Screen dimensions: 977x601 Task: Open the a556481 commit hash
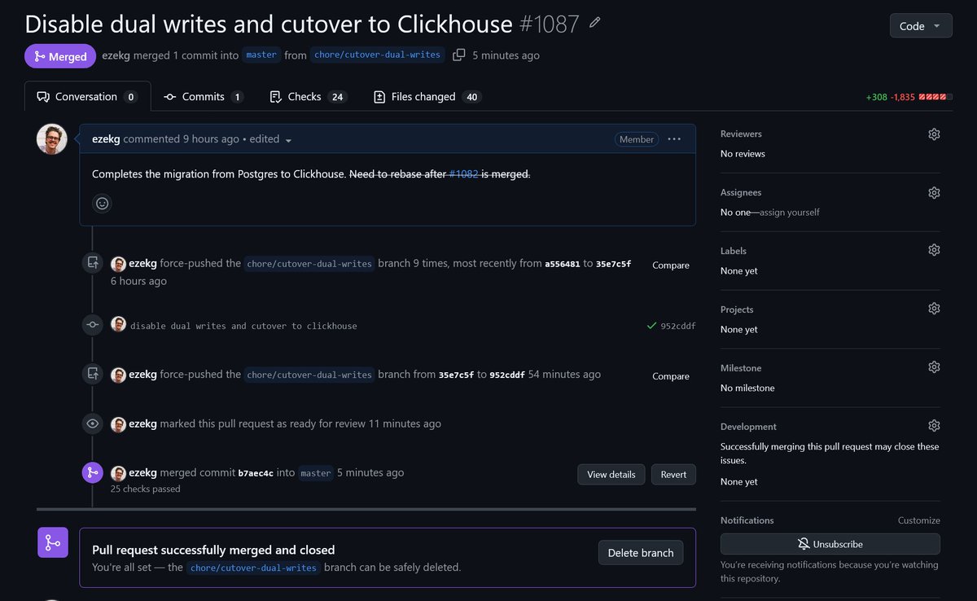tap(562, 264)
